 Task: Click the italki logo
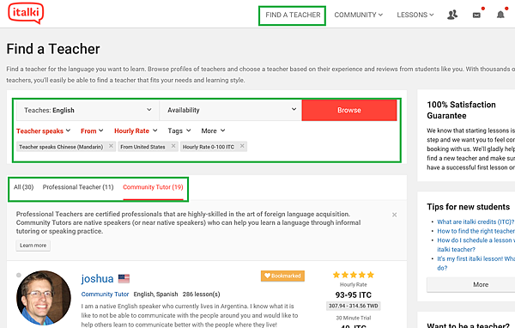tap(26, 13)
